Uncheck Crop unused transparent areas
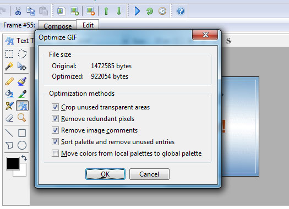This screenshot has height=209, width=289. coord(55,107)
